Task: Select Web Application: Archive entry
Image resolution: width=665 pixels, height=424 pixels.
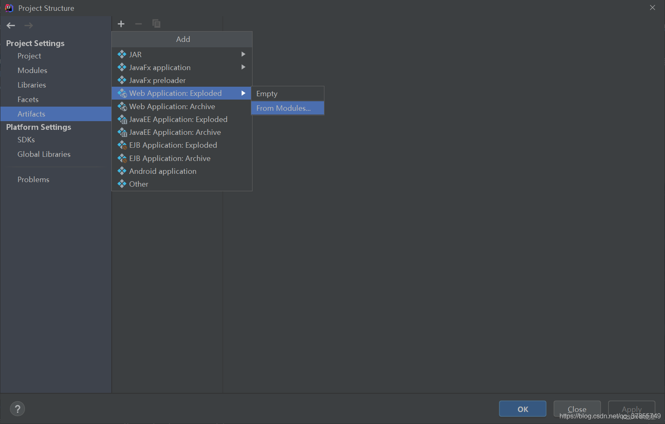Action: (x=182, y=107)
